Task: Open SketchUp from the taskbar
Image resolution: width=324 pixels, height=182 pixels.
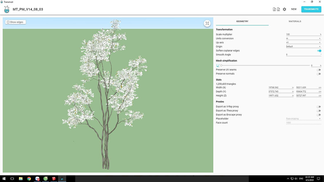Action: [x=54, y=179]
